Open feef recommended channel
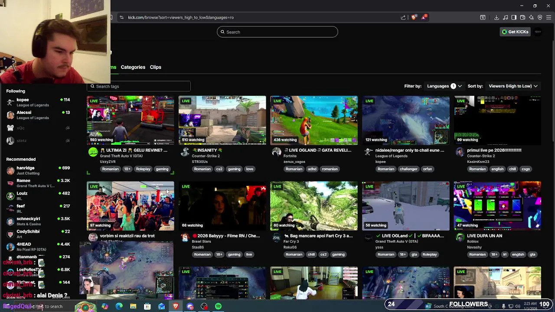555x312 pixels. [x=38, y=208]
